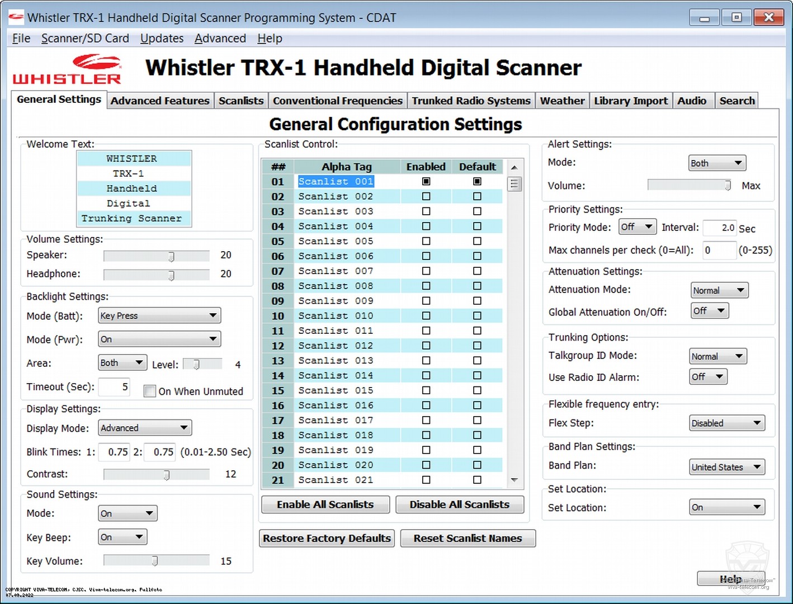
Task: Click the application icon in the title bar
Action: tap(15, 17)
